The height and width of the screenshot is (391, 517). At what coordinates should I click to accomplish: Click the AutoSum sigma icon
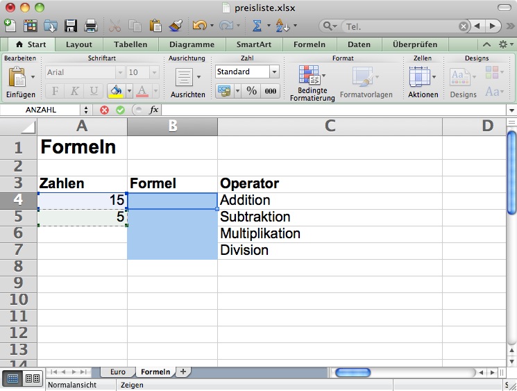click(257, 26)
